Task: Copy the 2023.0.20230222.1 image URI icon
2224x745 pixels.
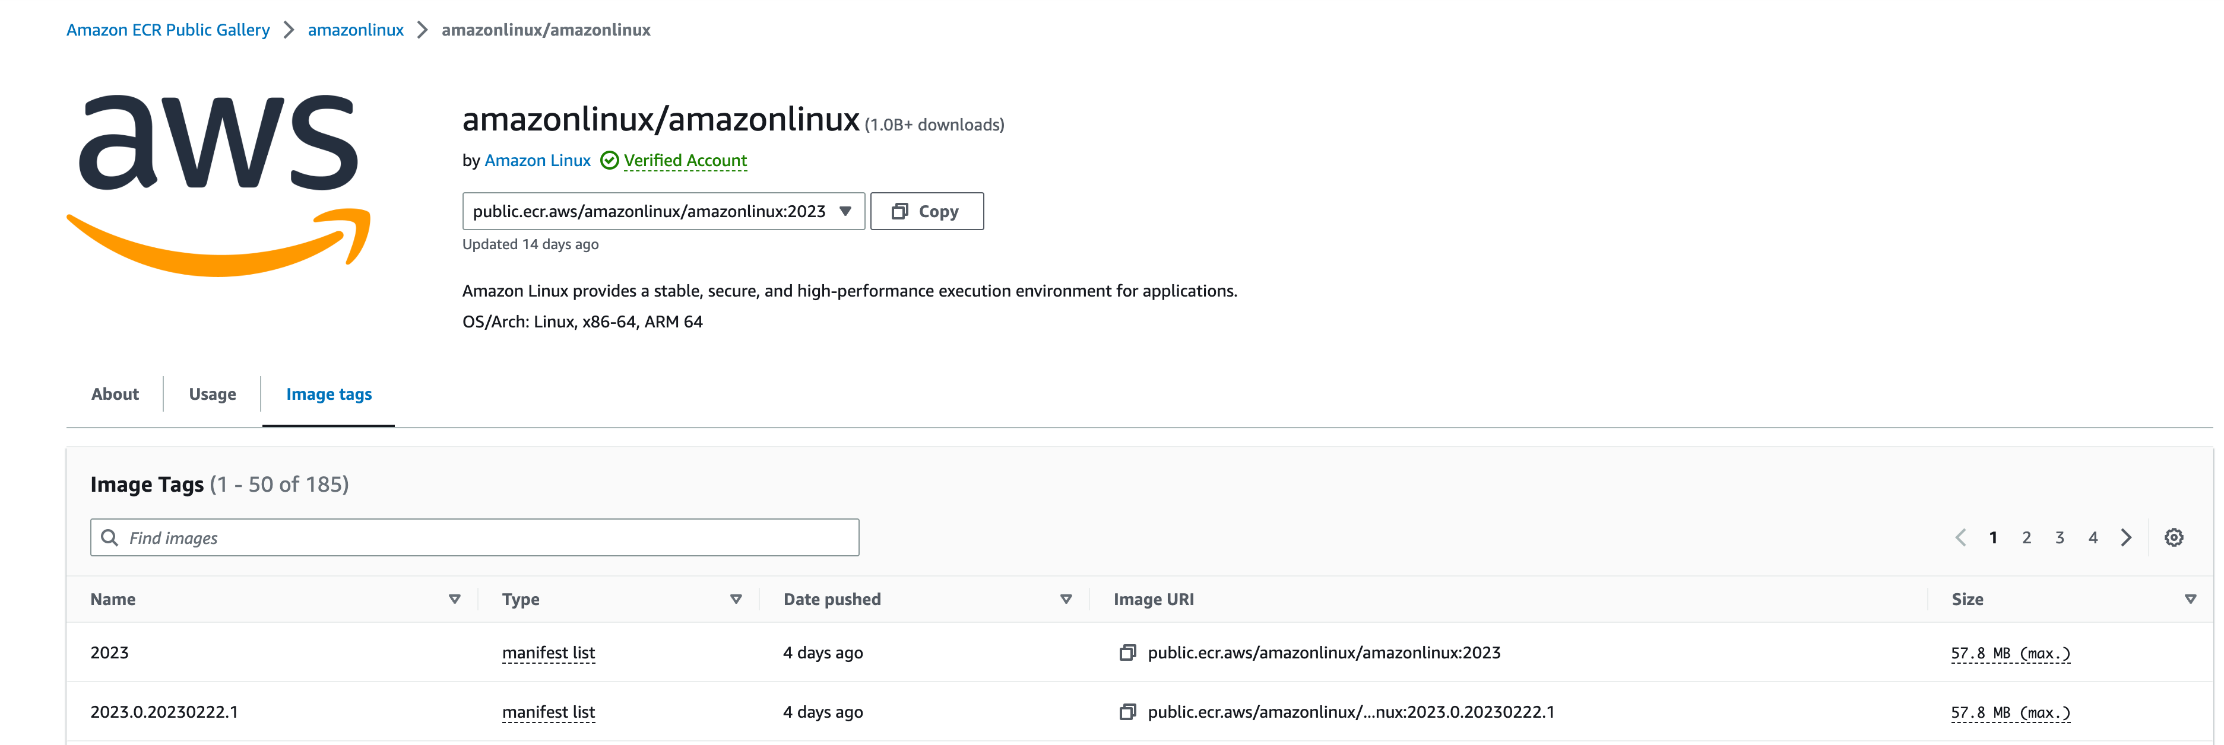Action: click(x=1127, y=712)
